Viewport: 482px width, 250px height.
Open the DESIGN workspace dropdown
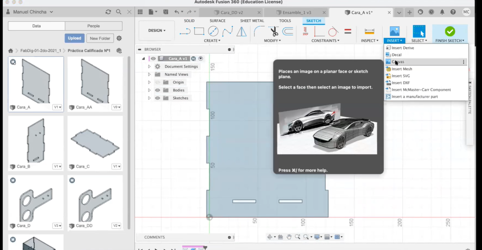(157, 31)
